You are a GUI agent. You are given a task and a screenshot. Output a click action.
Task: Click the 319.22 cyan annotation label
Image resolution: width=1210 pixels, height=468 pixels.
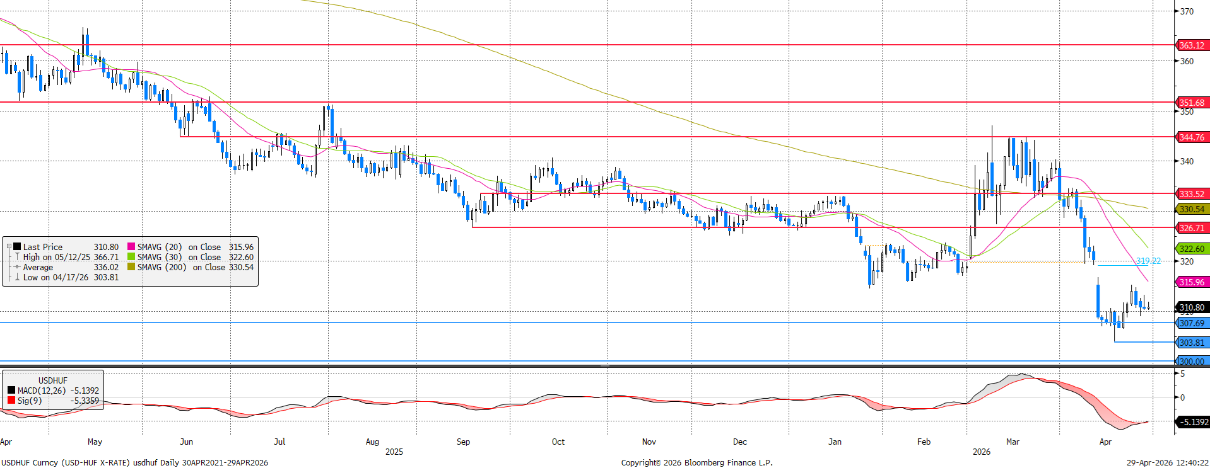click(x=1148, y=261)
